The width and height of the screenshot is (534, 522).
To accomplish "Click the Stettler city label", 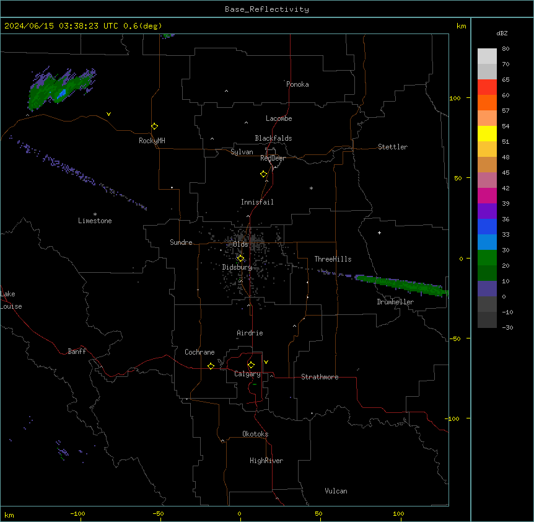I will [393, 147].
